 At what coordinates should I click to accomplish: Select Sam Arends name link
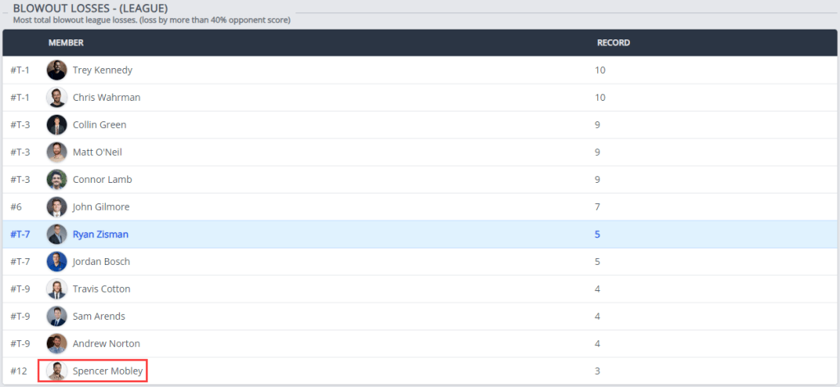pos(98,316)
